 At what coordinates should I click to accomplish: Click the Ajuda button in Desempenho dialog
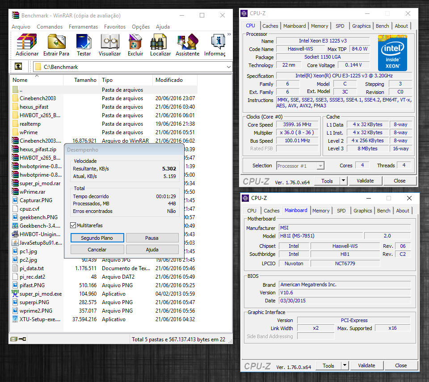click(x=152, y=250)
